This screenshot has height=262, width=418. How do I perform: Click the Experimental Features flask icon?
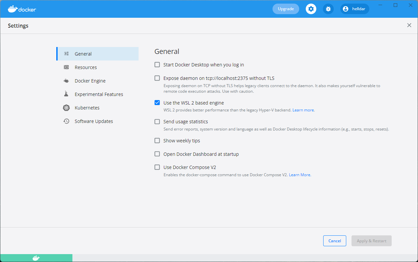[x=66, y=94]
